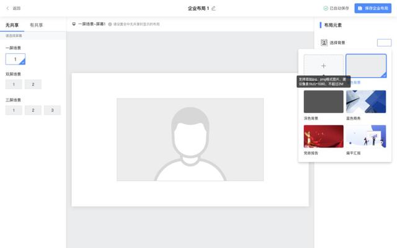The image size is (397, 248).
Task: Choose the 党政报告 red background thumbnail
Action: (324, 136)
